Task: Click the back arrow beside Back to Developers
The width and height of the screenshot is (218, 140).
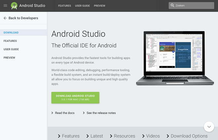Action: click(x=5, y=18)
